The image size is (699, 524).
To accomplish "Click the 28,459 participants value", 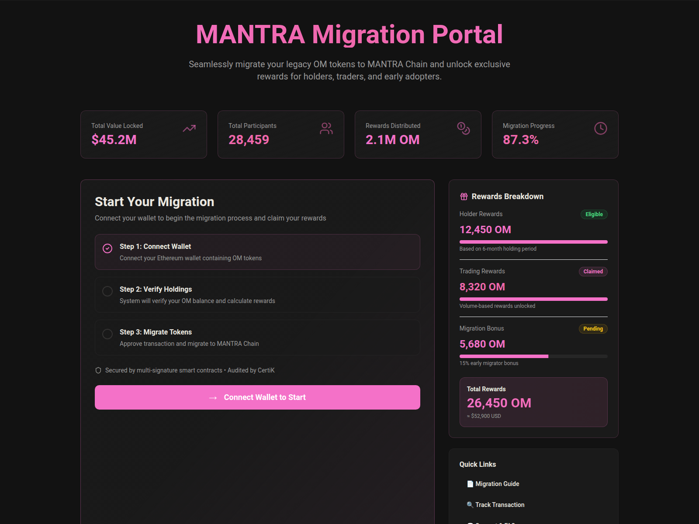I will click(249, 140).
